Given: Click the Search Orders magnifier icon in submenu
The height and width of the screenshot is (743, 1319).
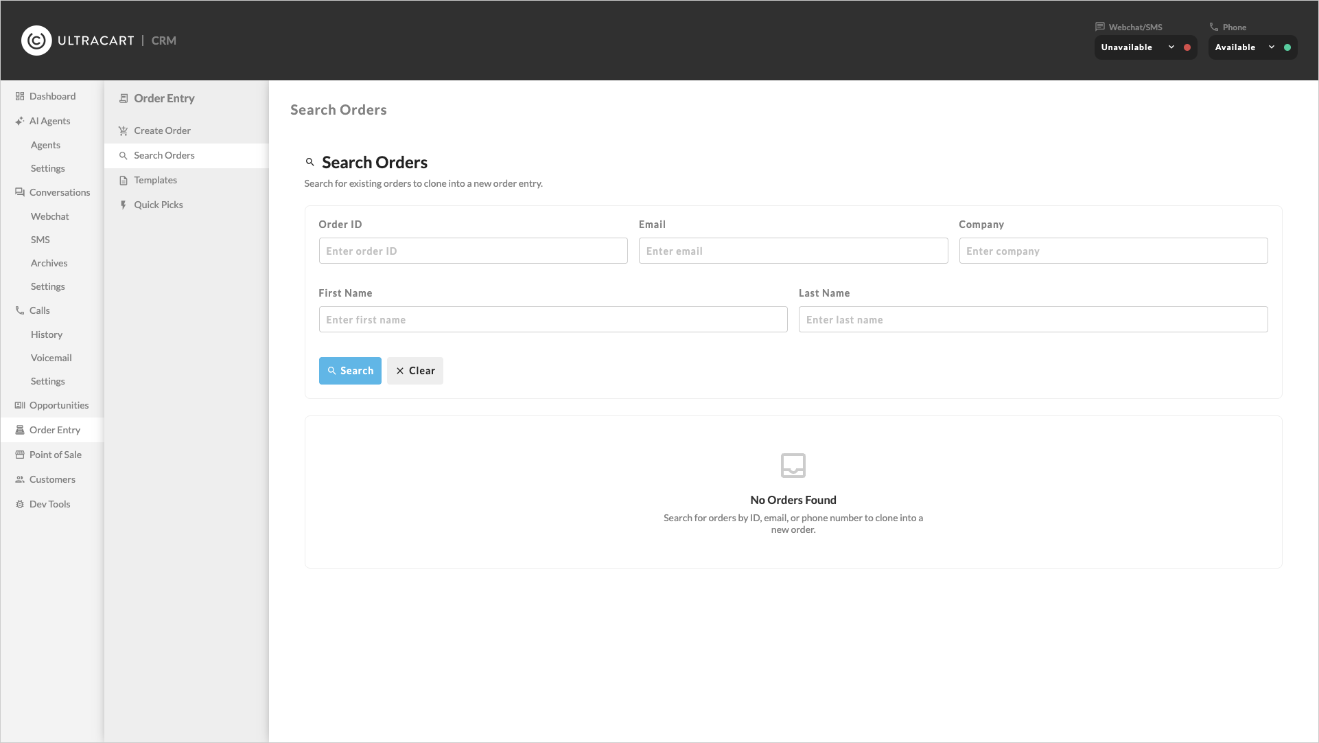Looking at the screenshot, I should point(124,155).
